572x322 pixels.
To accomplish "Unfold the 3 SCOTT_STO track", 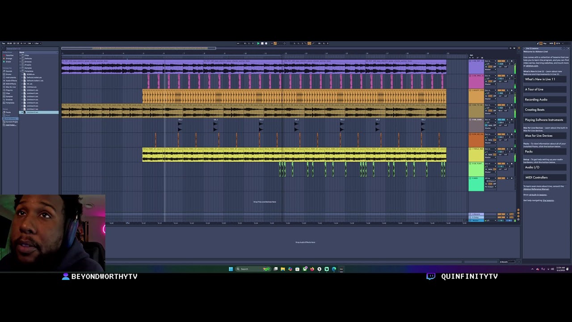I will (470, 90).
